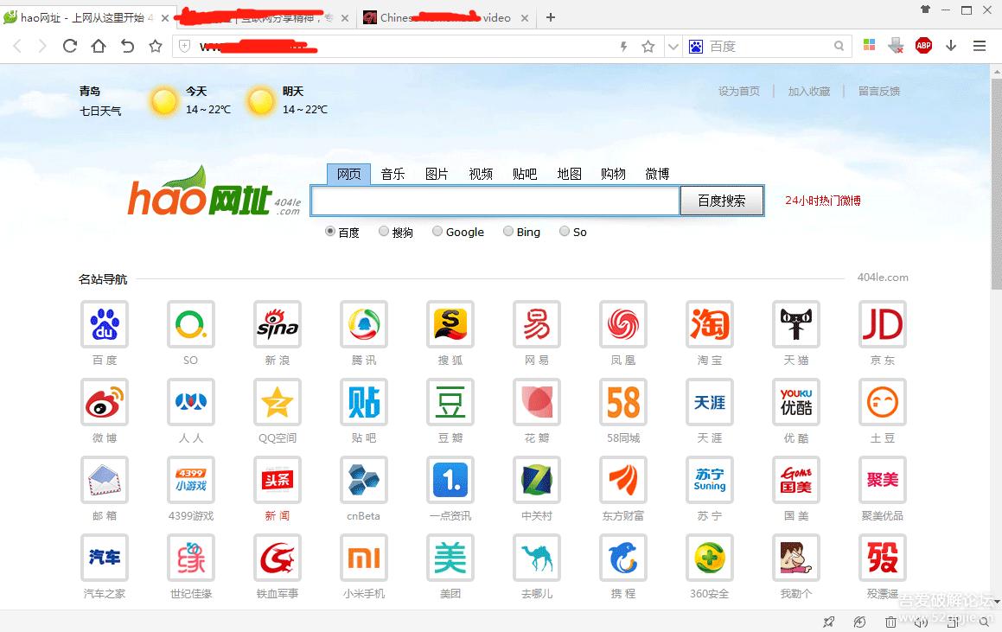
Task: Open the Sina (新浪) site icon
Action: tap(278, 324)
